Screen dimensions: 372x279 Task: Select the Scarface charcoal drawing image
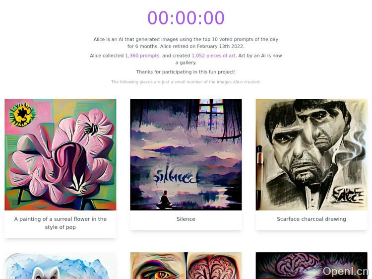coord(311,154)
